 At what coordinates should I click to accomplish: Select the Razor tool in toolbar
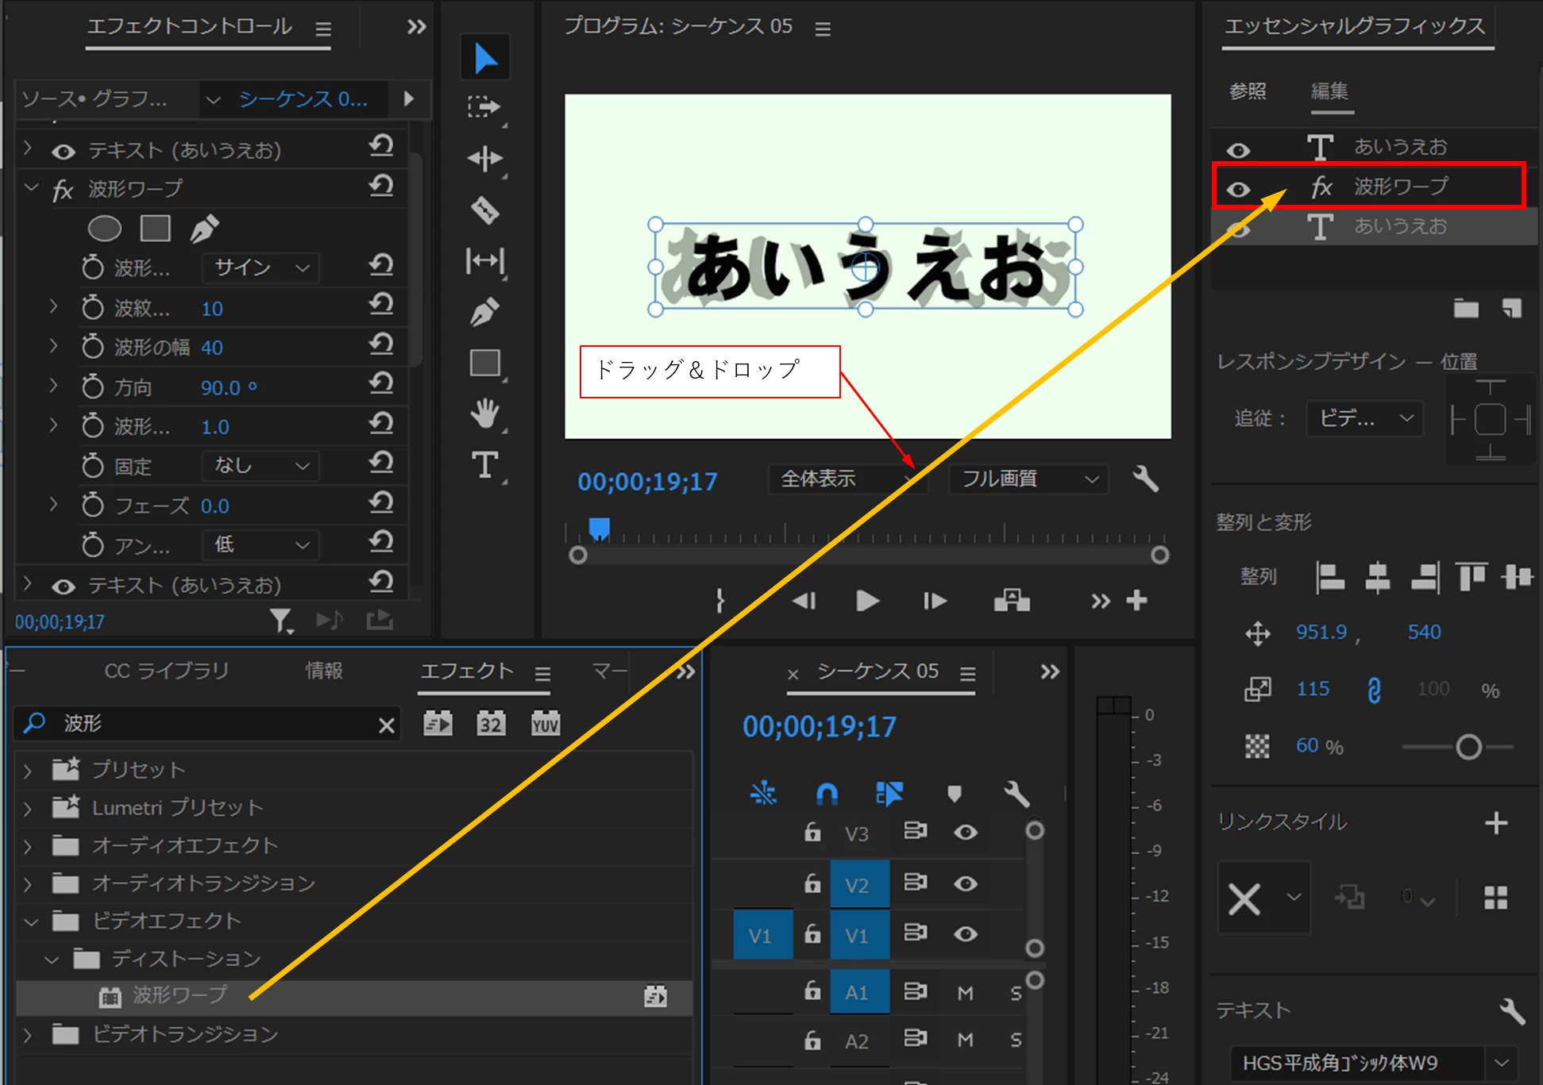484,210
